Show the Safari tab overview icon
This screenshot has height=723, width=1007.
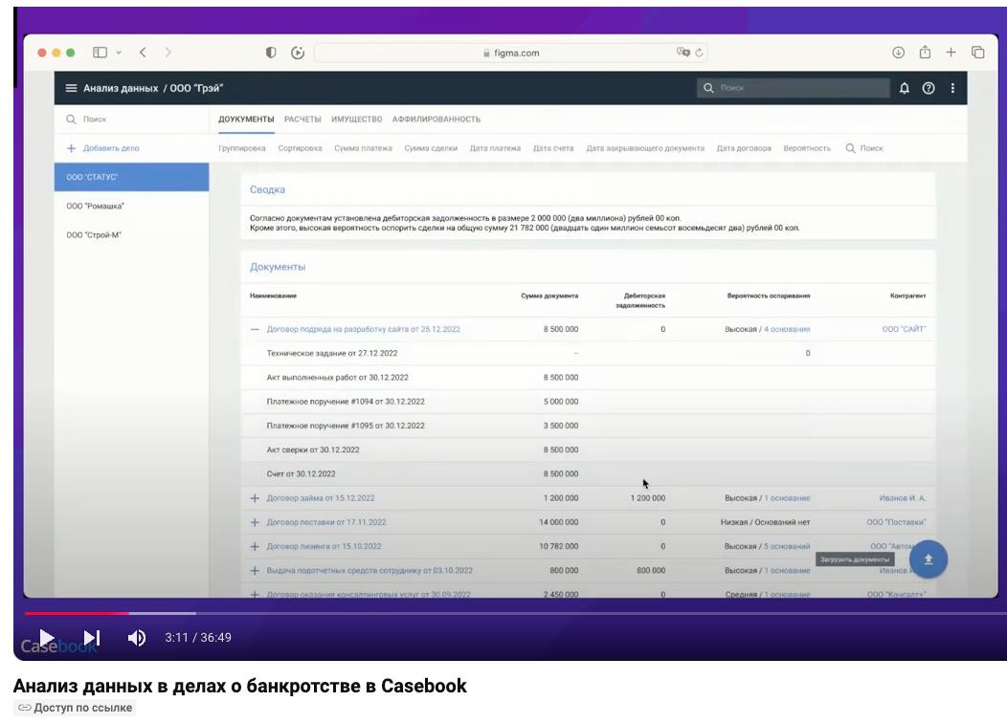(977, 53)
